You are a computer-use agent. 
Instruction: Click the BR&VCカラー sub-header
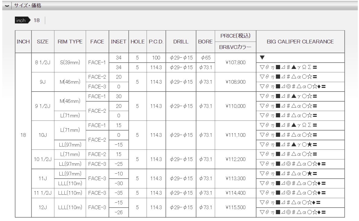pos(235,47)
